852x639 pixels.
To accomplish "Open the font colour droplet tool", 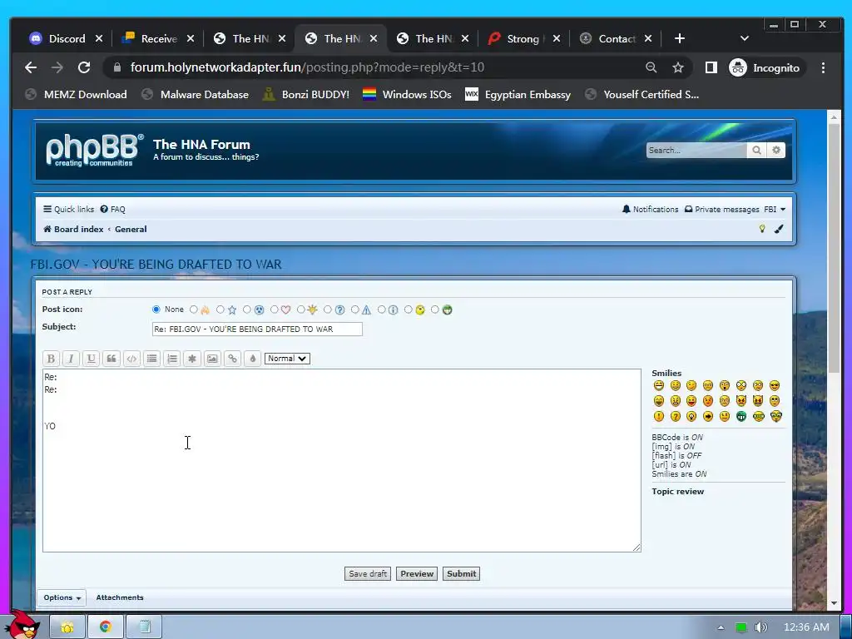I will (x=253, y=359).
